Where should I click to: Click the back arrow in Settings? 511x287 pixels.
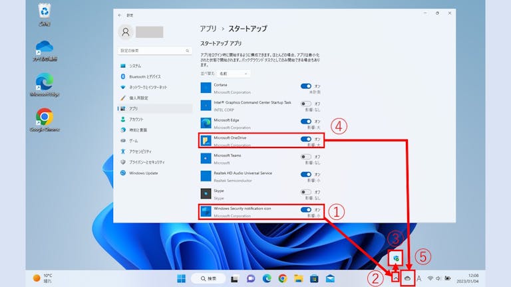tap(120, 15)
